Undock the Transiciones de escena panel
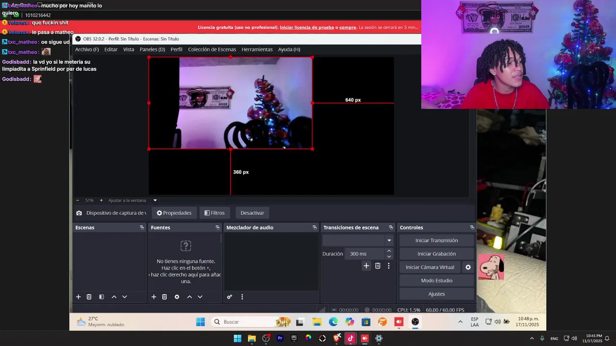This screenshot has height=346, width=616. click(391, 227)
